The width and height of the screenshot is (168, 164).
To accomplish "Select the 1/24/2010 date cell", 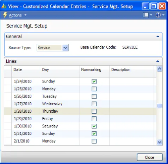I will click(26, 81).
